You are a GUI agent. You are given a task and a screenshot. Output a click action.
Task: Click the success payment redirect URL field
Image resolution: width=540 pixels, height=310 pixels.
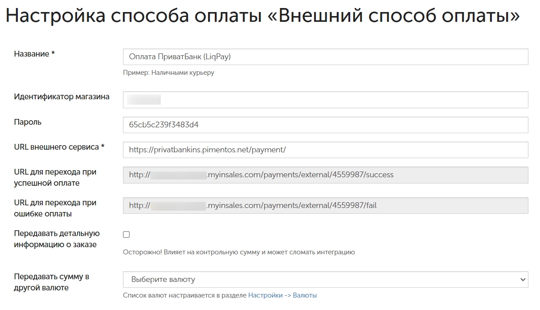[x=325, y=175]
